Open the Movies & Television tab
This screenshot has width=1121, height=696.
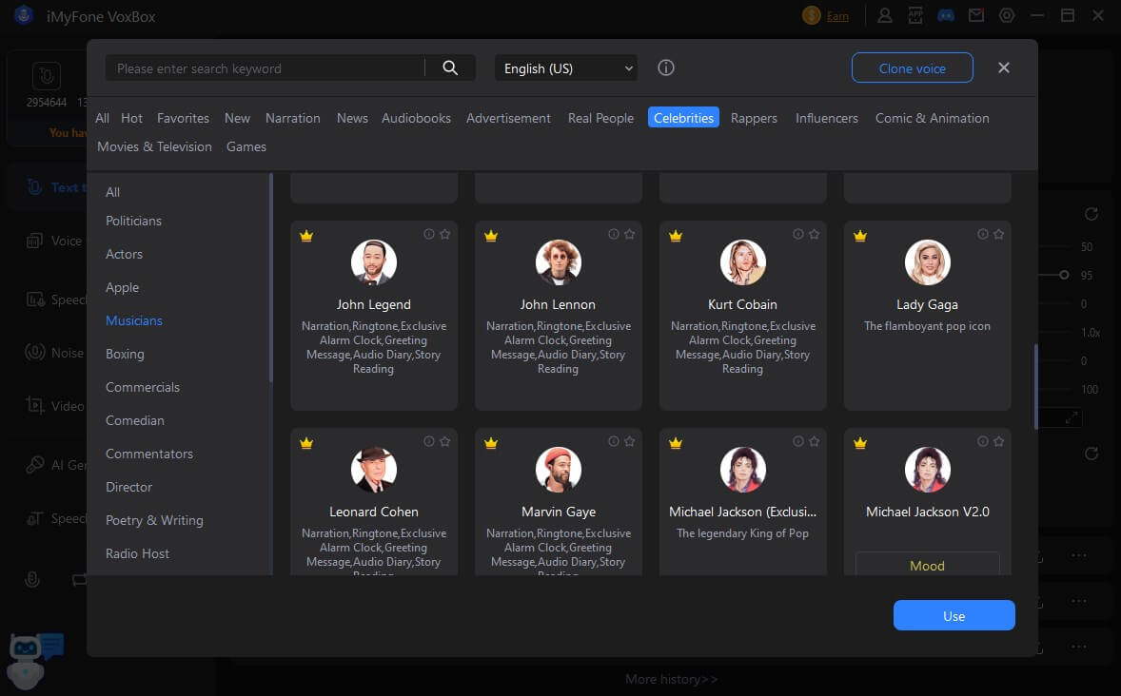pyautogui.click(x=154, y=146)
